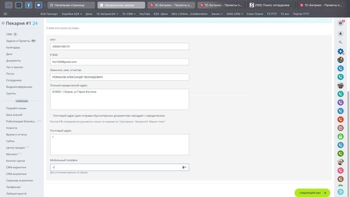Image resolution: width=350 pixels, height=197 pixels.
Task: Click the apps grid icon in bookmarks bar
Action: 5,14
